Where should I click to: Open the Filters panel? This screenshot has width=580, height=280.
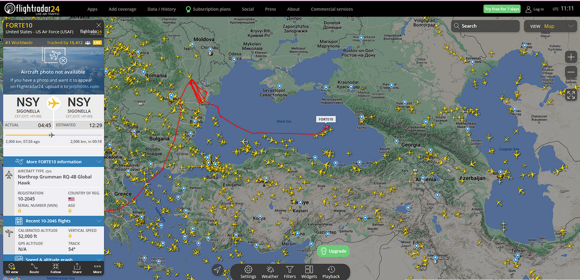[x=290, y=272]
